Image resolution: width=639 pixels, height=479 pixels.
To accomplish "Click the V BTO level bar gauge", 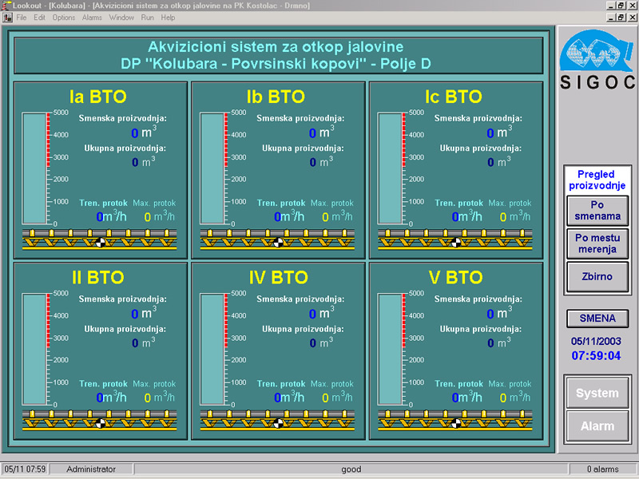I will coord(390,349).
